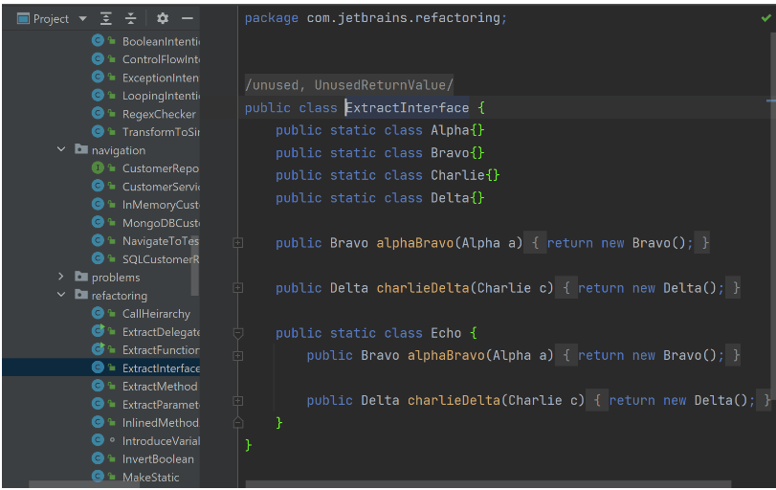The image size is (776, 490).
Task: Click the Project tree vertical scrollbar
Action: tap(195, 265)
